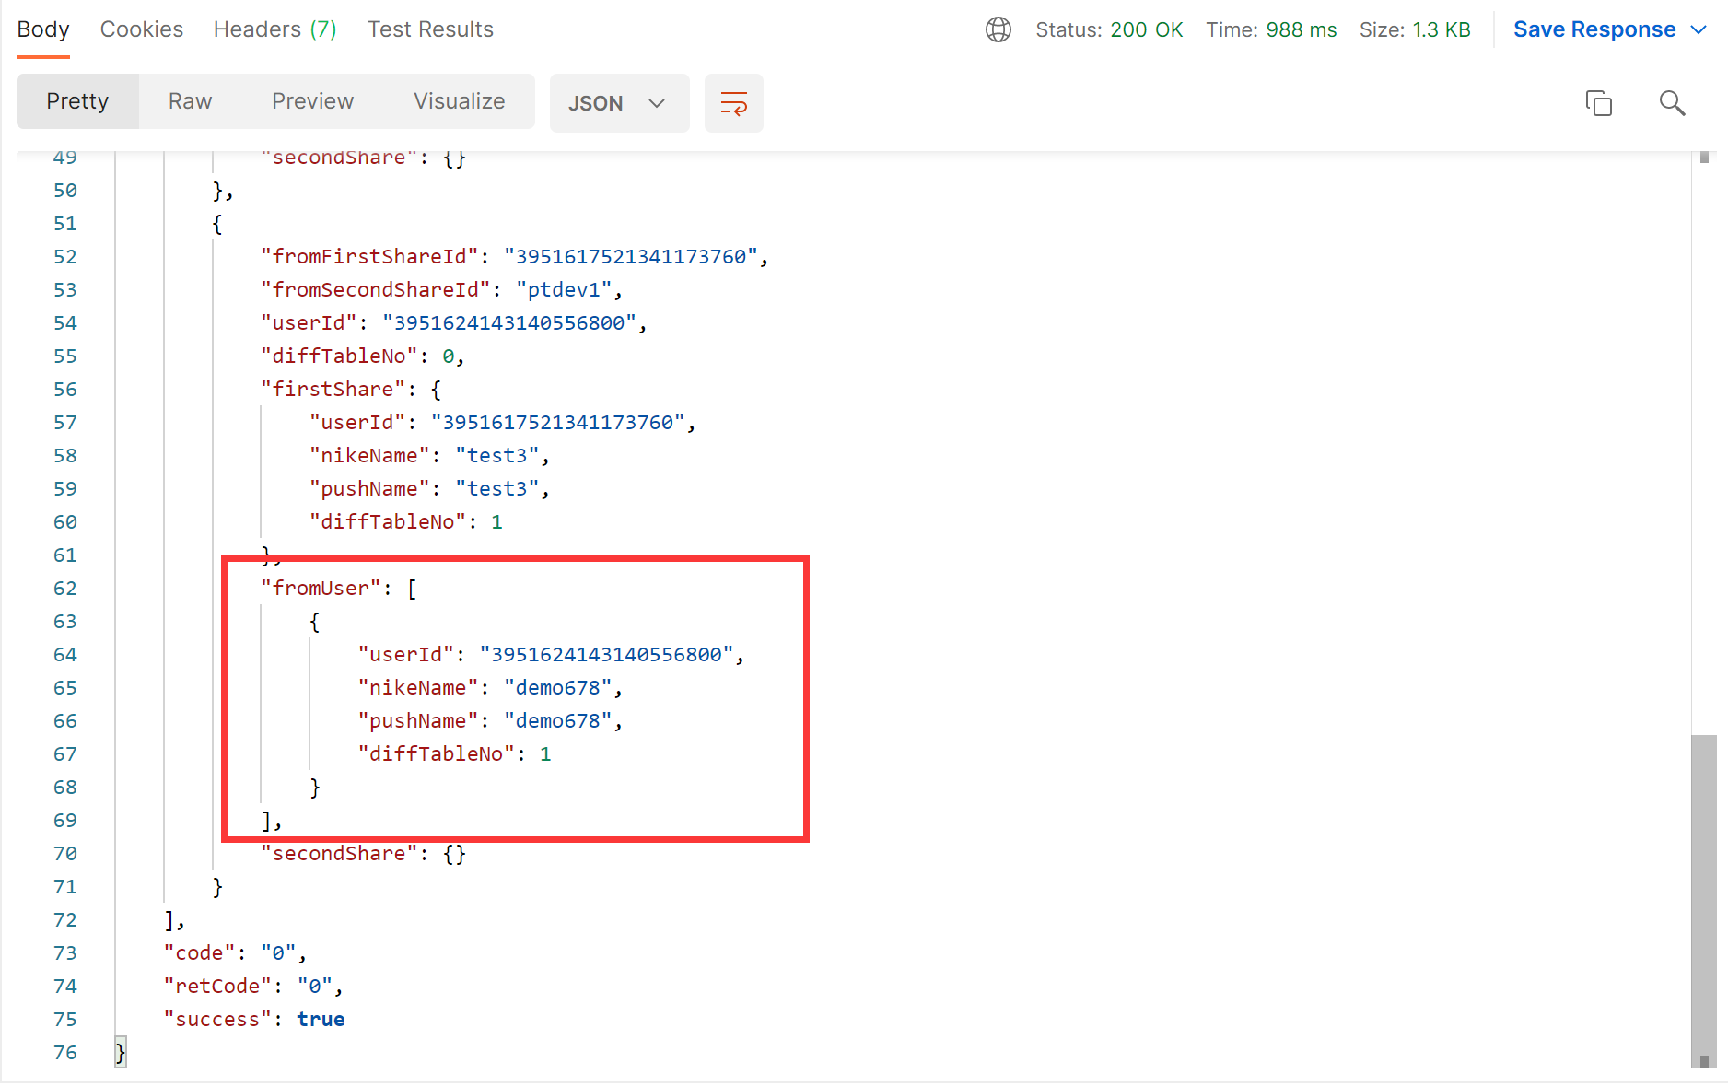Screen dimensions: 1728x1086
Task: Click the "3951624143140556800" value on line 54
Action: pyautogui.click(x=509, y=322)
